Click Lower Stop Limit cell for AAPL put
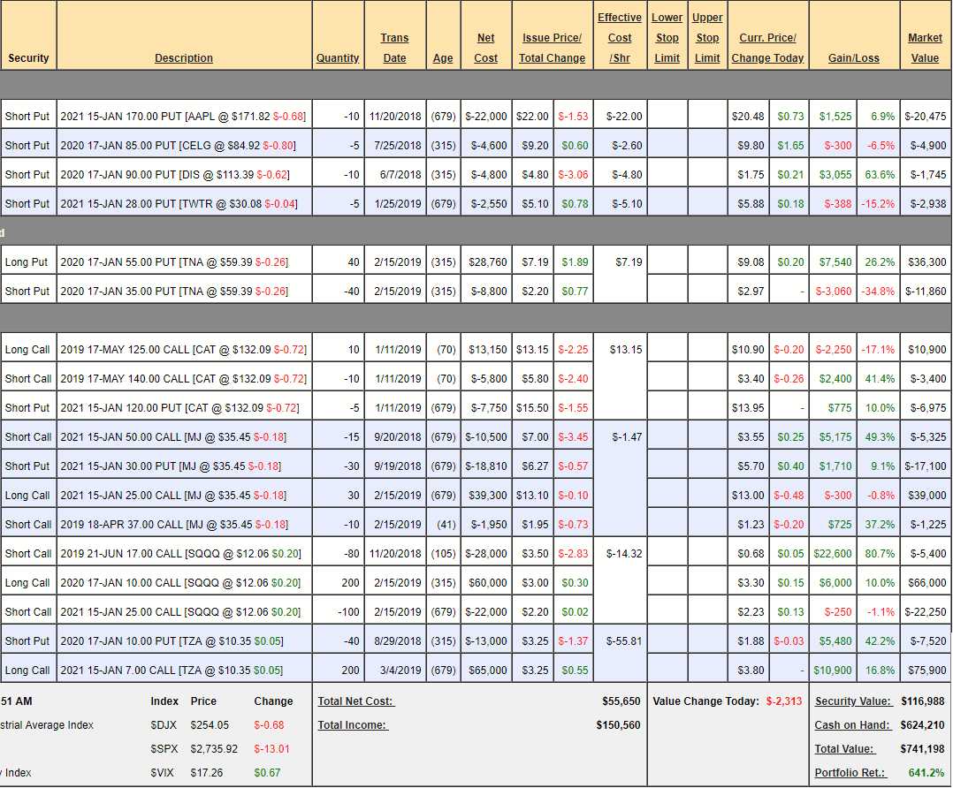953x788 pixels. (667, 117)
